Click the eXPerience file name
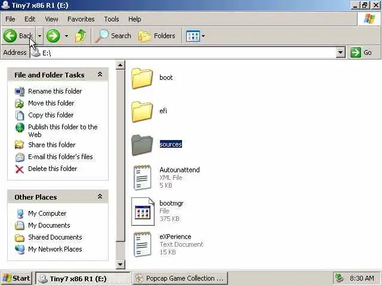382x286 pixels. pos(175,237)
